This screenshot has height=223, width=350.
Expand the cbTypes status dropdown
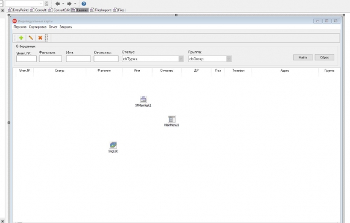181,59
